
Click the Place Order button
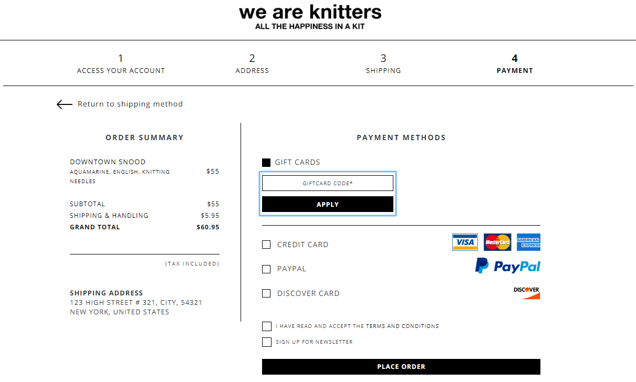coord(401,367)
